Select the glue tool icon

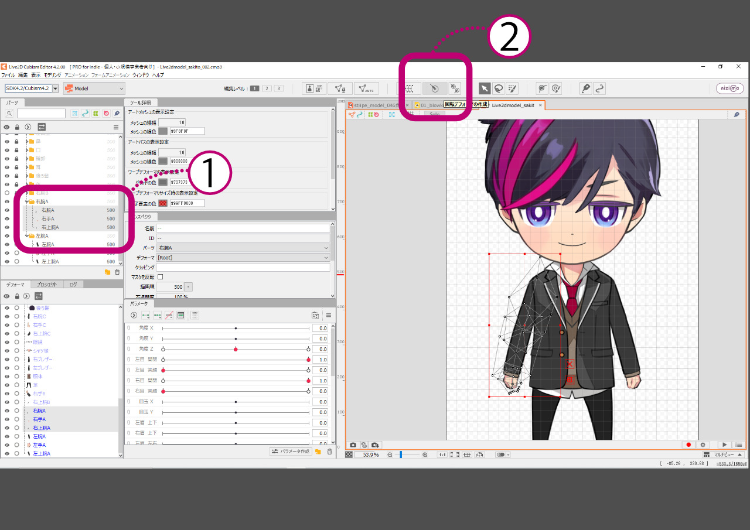point(543,88)
